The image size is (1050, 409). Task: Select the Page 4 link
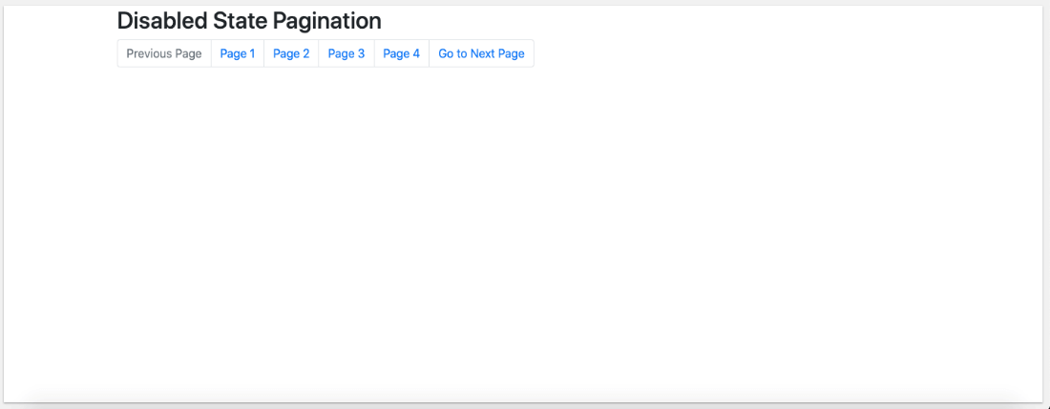[x=401, y=53]
